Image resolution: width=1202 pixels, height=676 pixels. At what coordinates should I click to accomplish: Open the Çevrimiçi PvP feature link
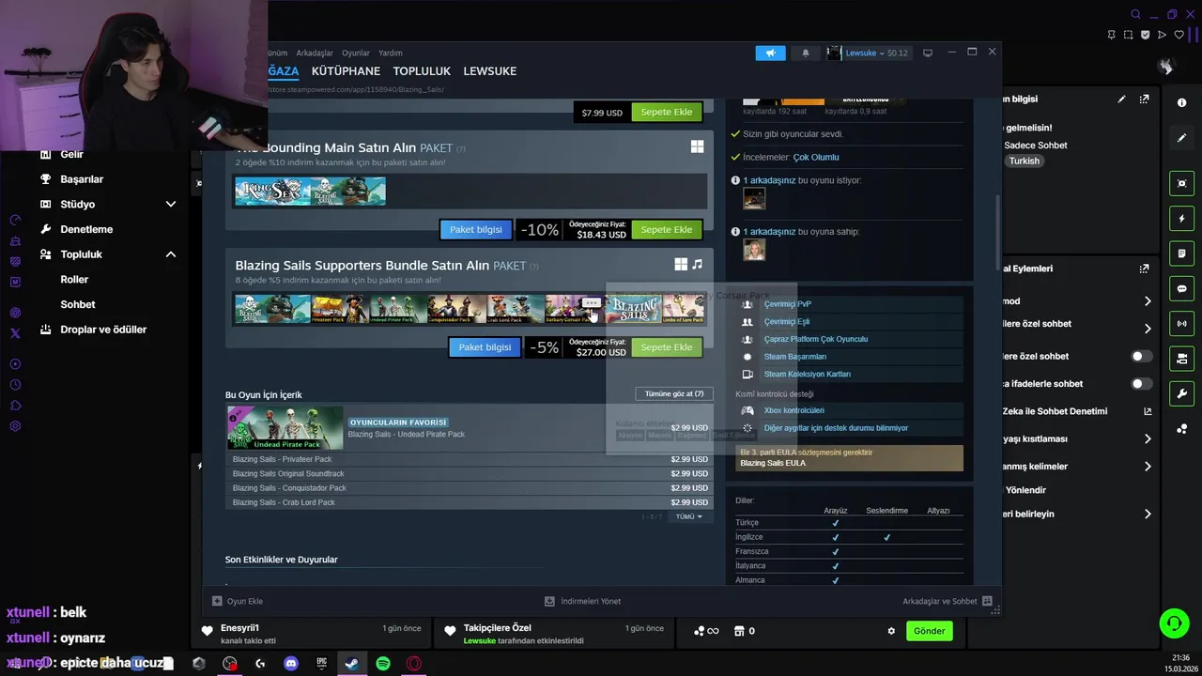point(787,304)
